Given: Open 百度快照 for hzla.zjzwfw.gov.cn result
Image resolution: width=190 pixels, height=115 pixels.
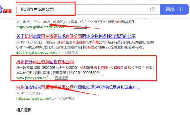Looking at the screenshot, I should tap(67, 99).
